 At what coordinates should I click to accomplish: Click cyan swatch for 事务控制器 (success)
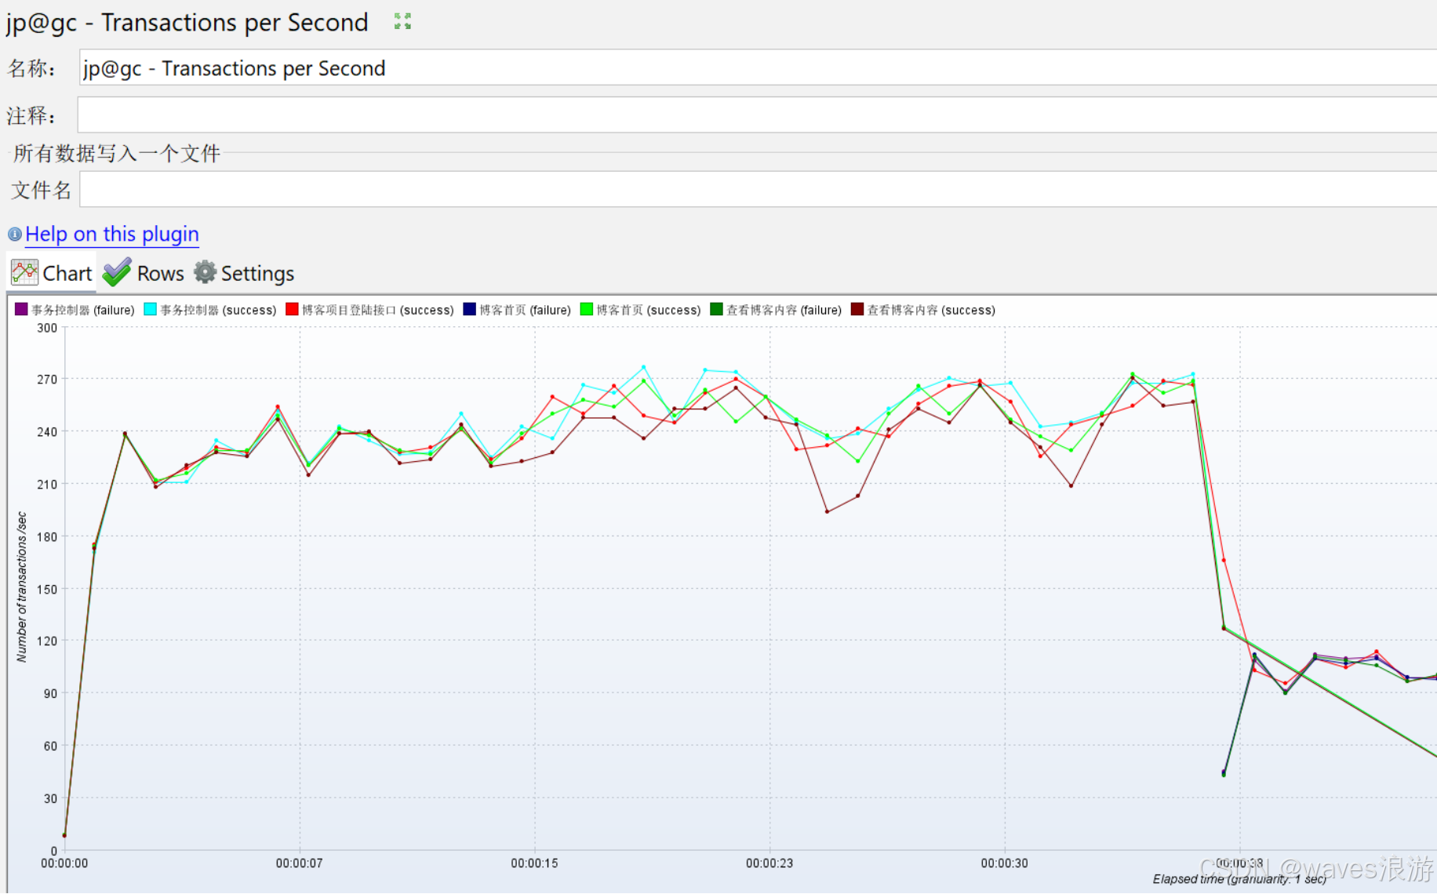(151, 309)
